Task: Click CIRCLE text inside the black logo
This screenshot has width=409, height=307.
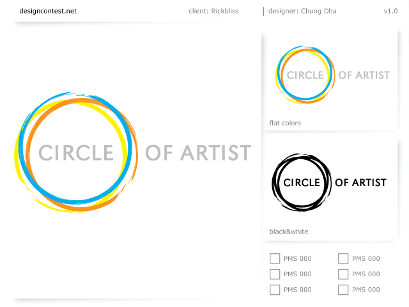Action: (301, 183)
